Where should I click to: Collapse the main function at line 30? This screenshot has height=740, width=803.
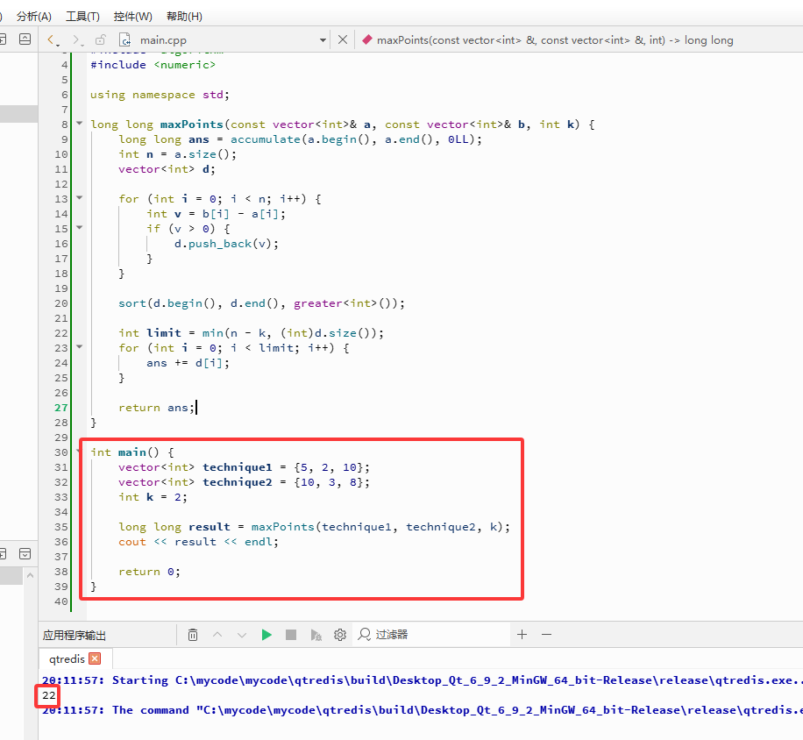[x=78, y=451]
